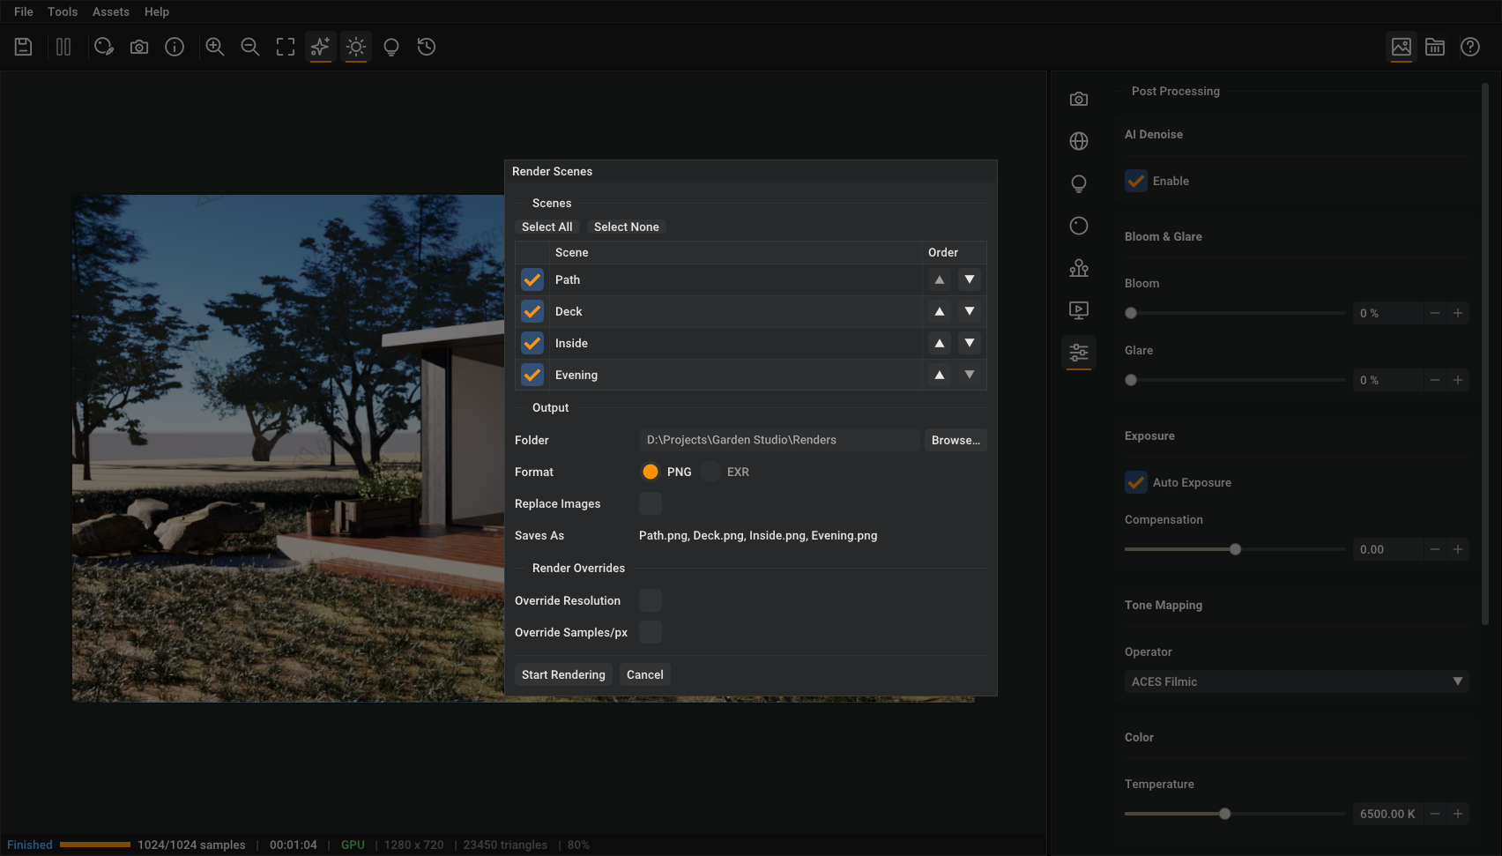Open the Help menu

pos(157,11)
